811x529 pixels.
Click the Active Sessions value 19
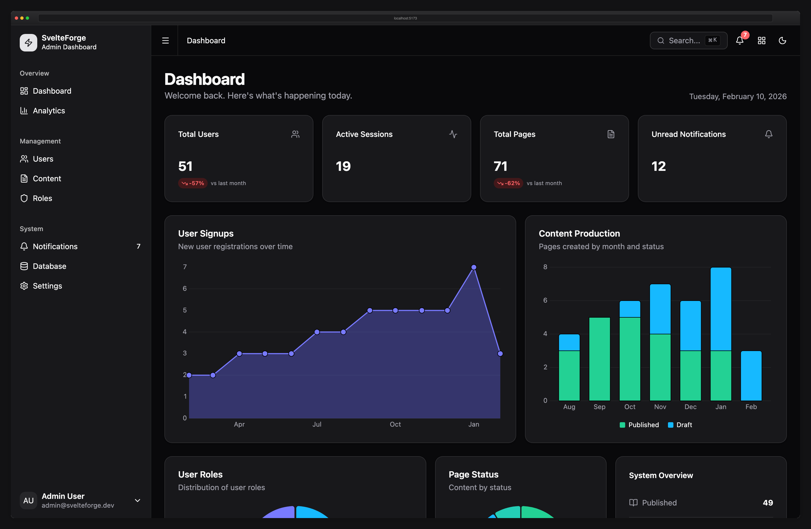point(343,166)
